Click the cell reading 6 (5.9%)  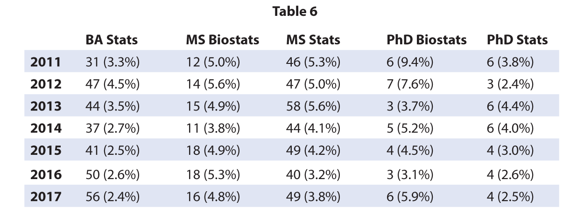click(410, 197)
